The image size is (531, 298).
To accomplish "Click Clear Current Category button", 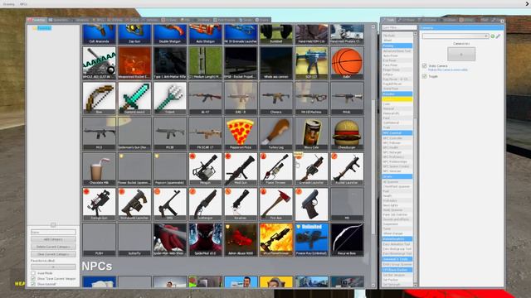I will (53, 254).
